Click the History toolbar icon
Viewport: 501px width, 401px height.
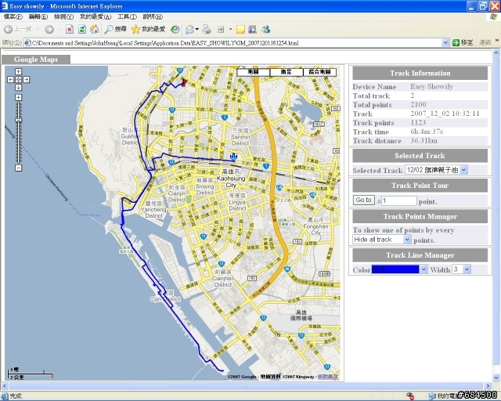coord(175,30)
